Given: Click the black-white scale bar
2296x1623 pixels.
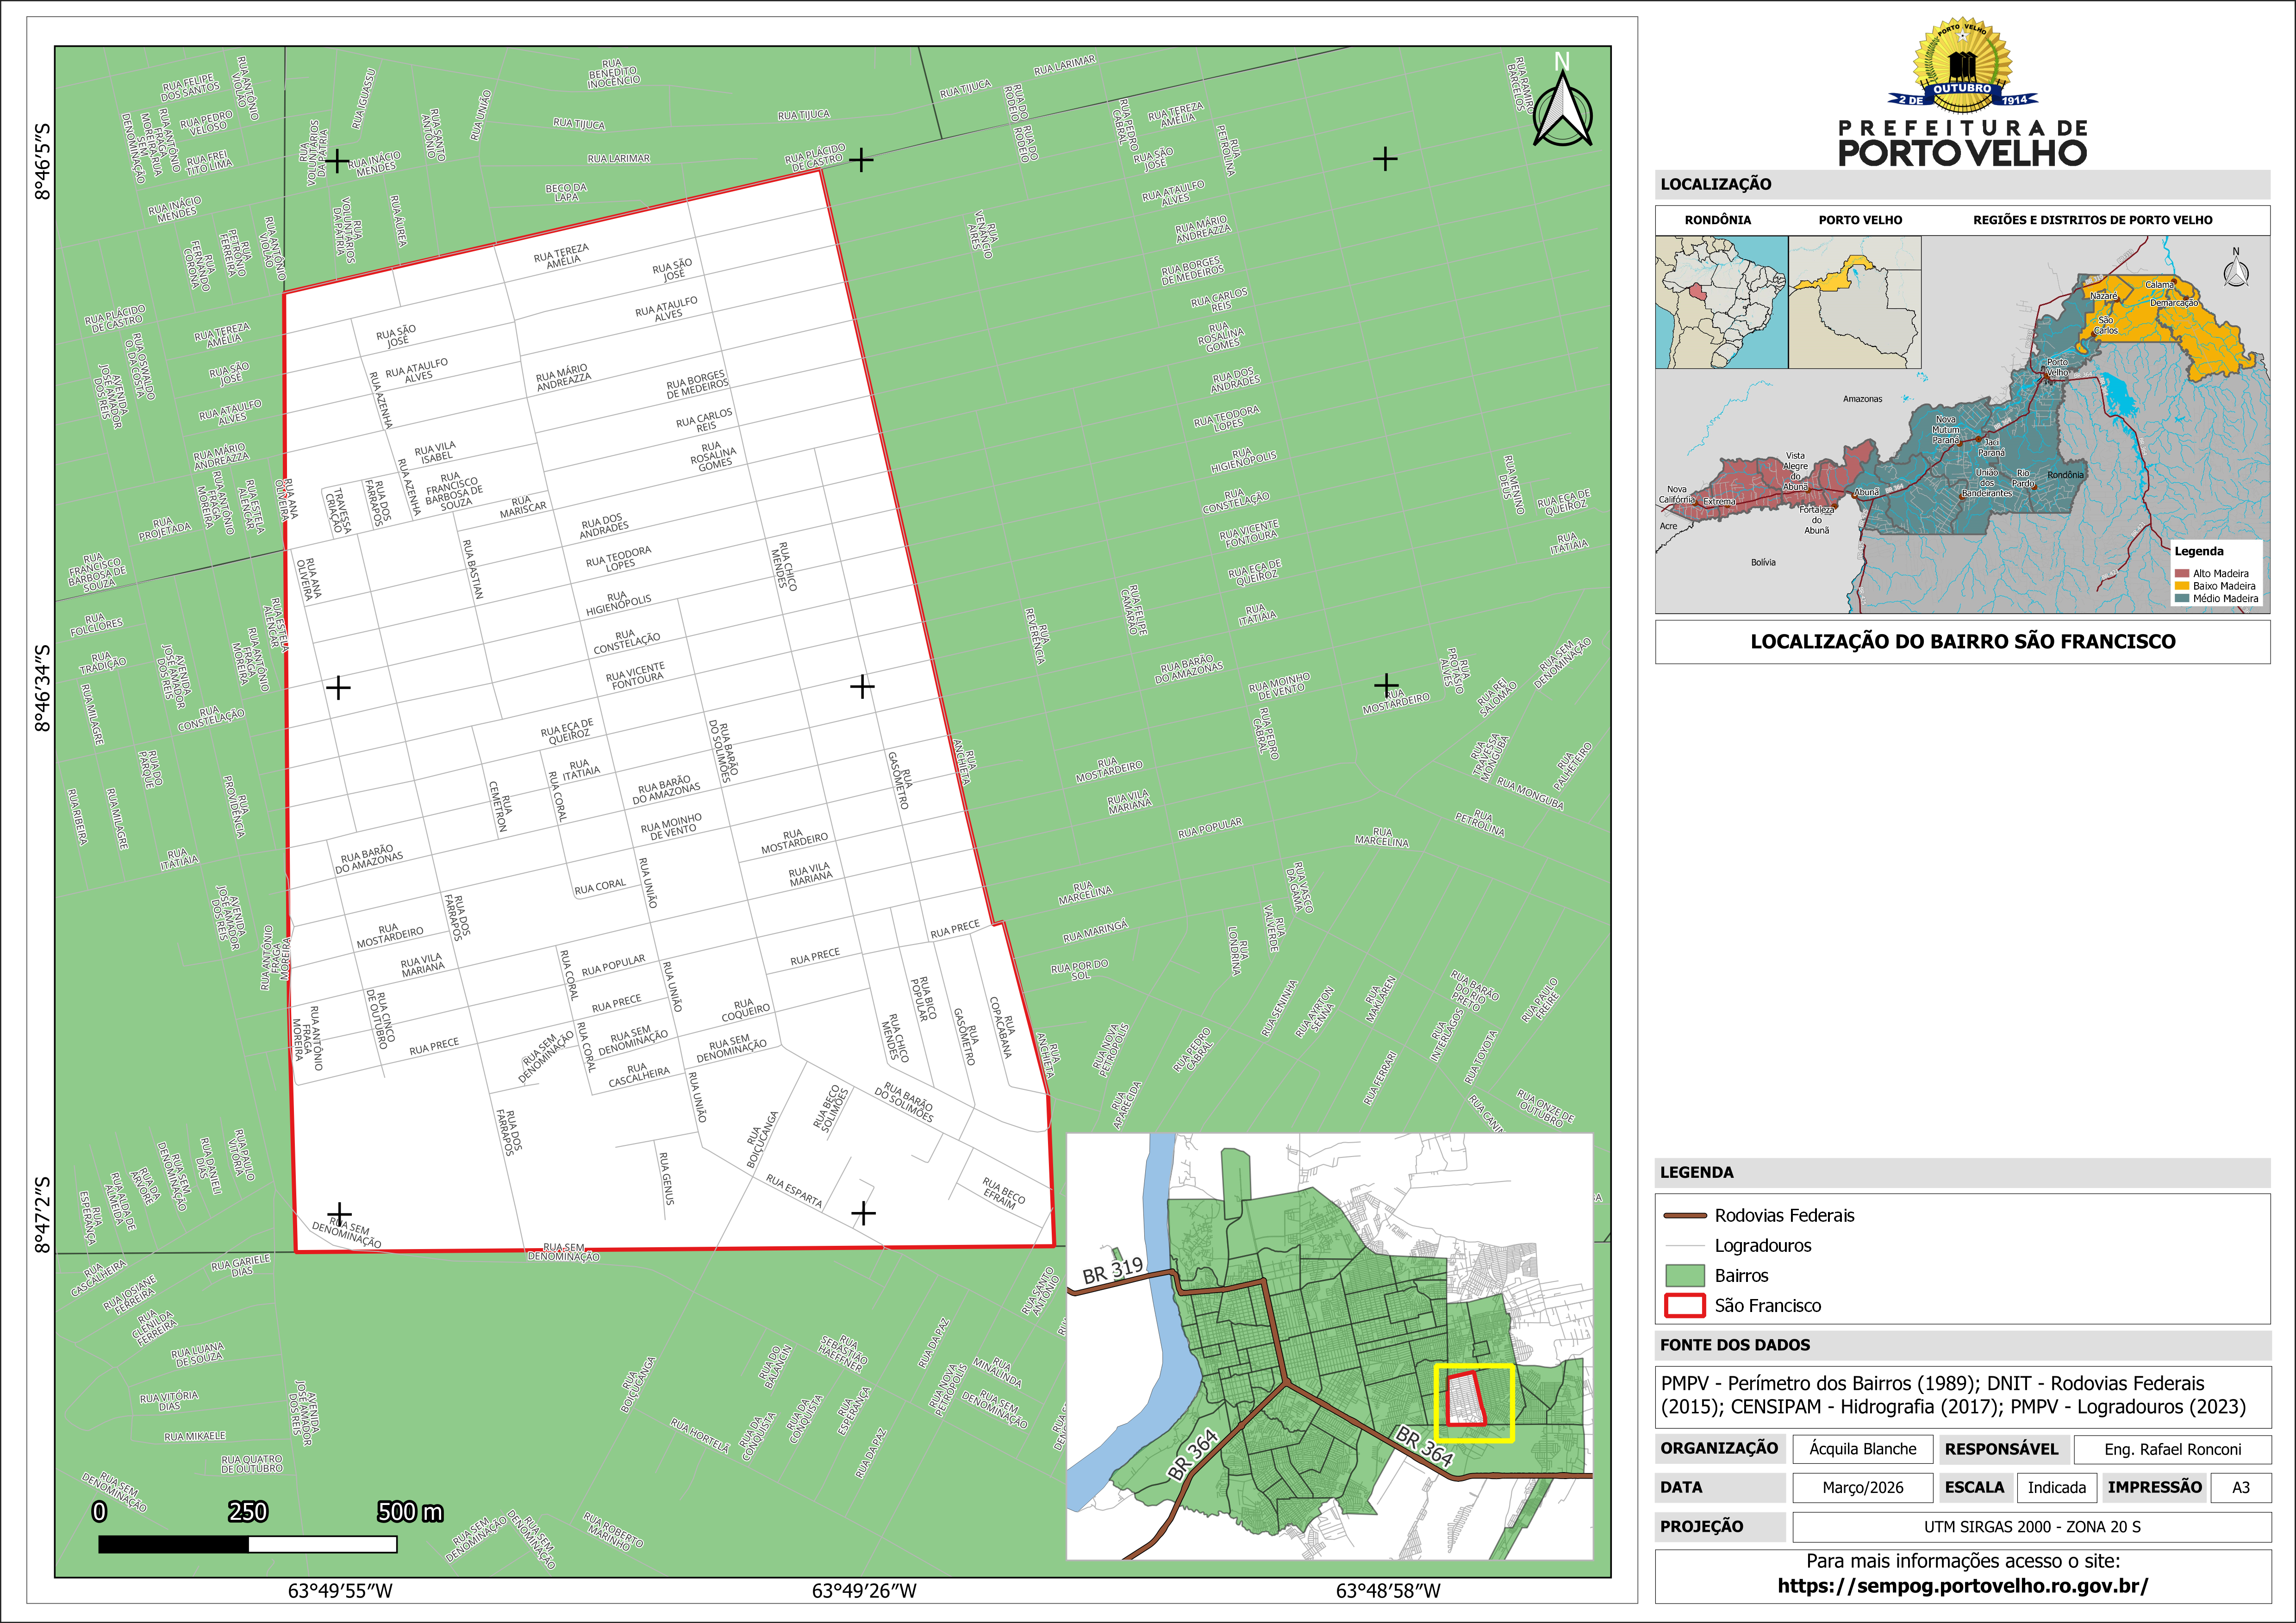Looking at the screenshot, I should 247,1544.
